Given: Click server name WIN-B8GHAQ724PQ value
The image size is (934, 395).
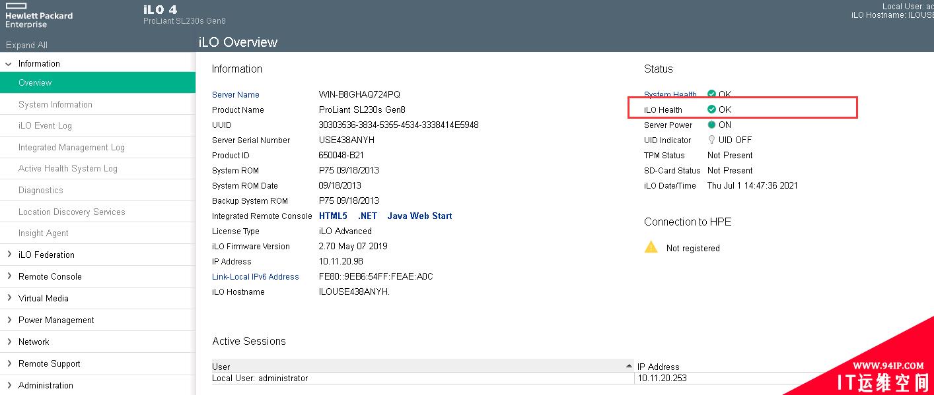Looking at the screenshot, I should 359,94.
